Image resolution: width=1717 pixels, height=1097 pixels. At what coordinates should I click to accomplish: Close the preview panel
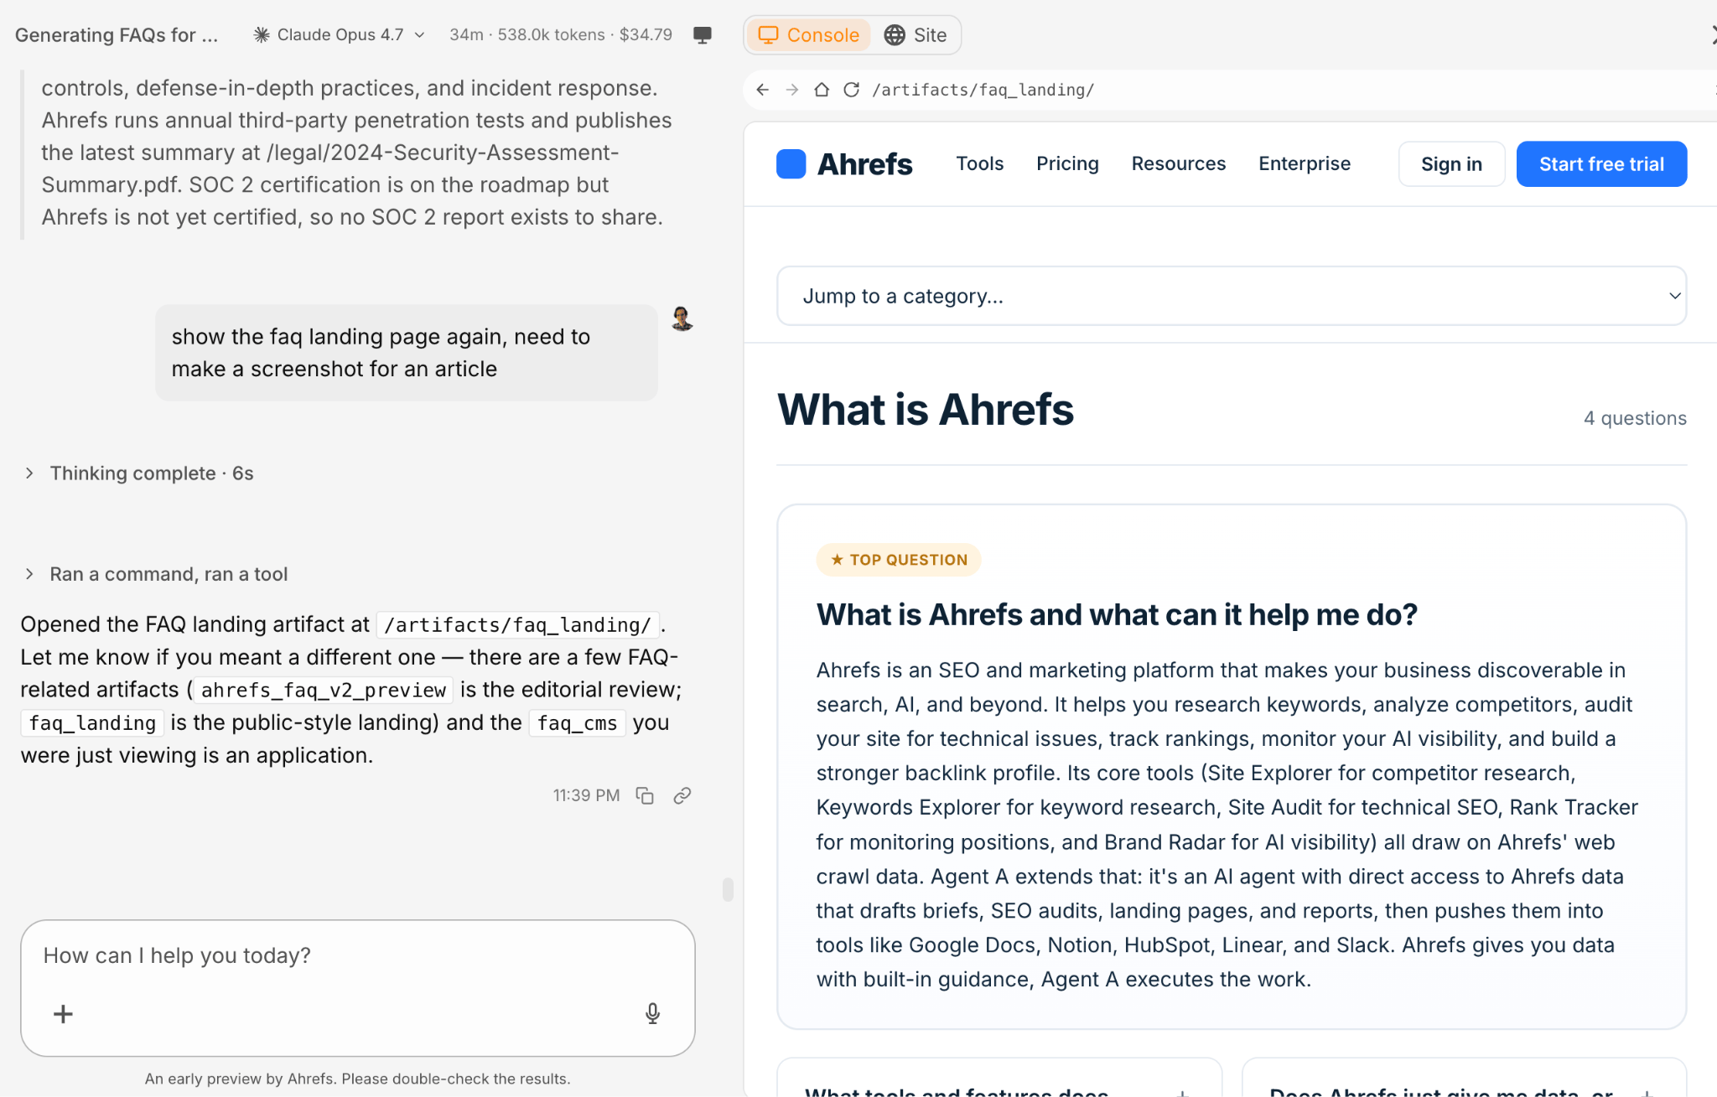[x=1712, y=34]
